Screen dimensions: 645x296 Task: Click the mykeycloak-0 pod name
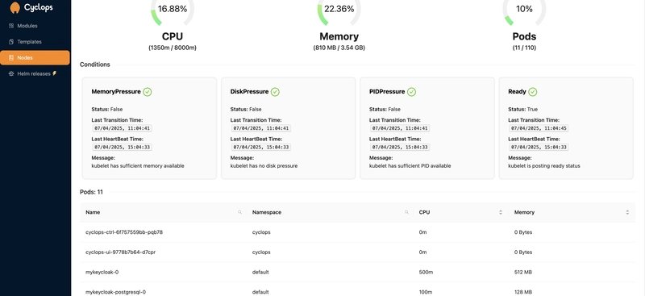pos(102,272)
